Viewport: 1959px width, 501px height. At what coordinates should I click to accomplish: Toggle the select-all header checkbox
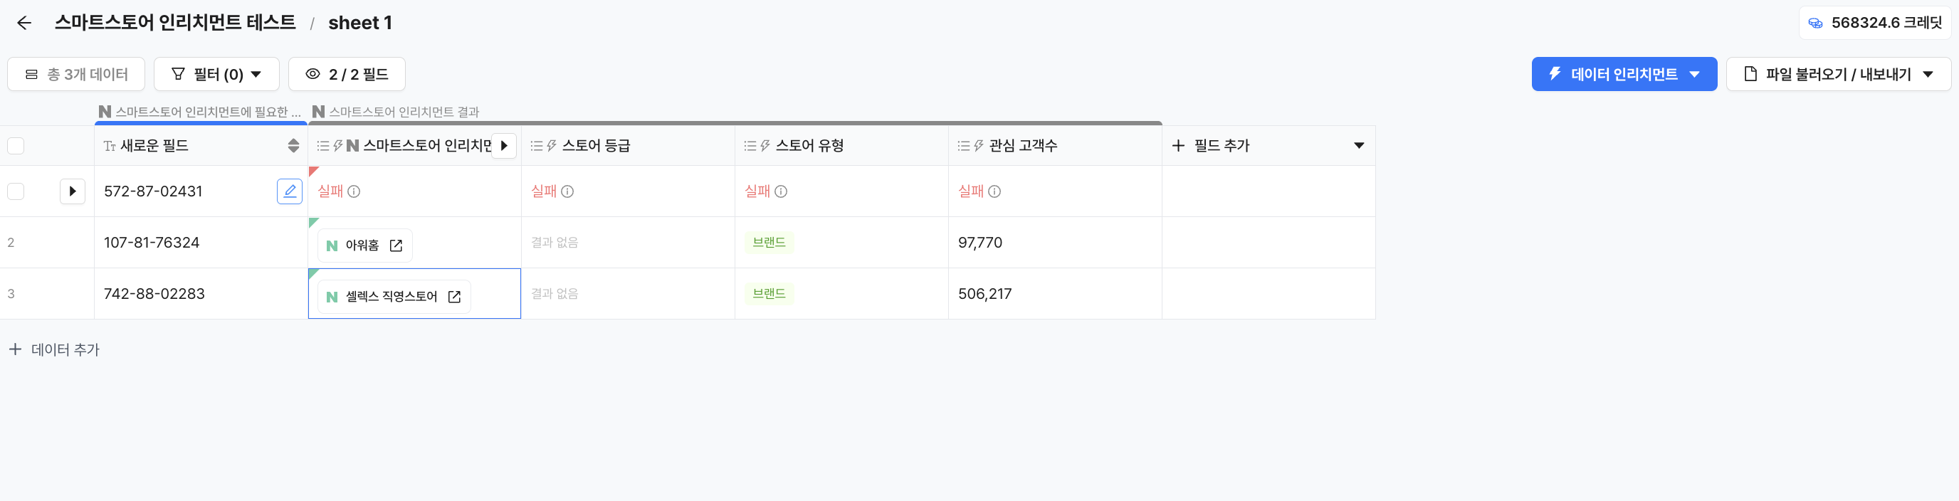point(16,145)
